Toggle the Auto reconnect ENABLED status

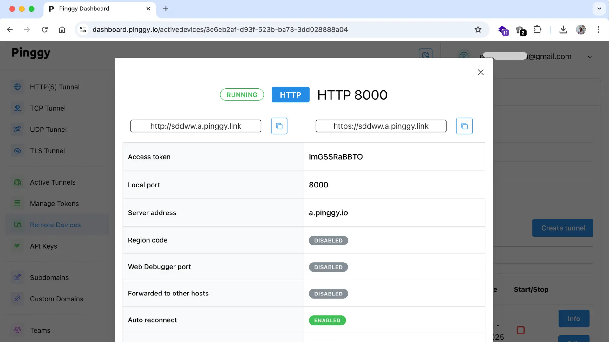point(328,320)
